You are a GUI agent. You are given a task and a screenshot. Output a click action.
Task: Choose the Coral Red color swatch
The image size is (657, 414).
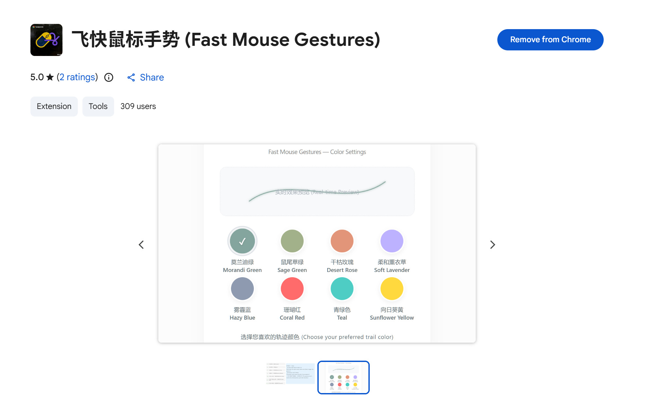[x=292, y=289]
